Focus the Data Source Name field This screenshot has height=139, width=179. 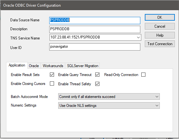tap(95, 20)
